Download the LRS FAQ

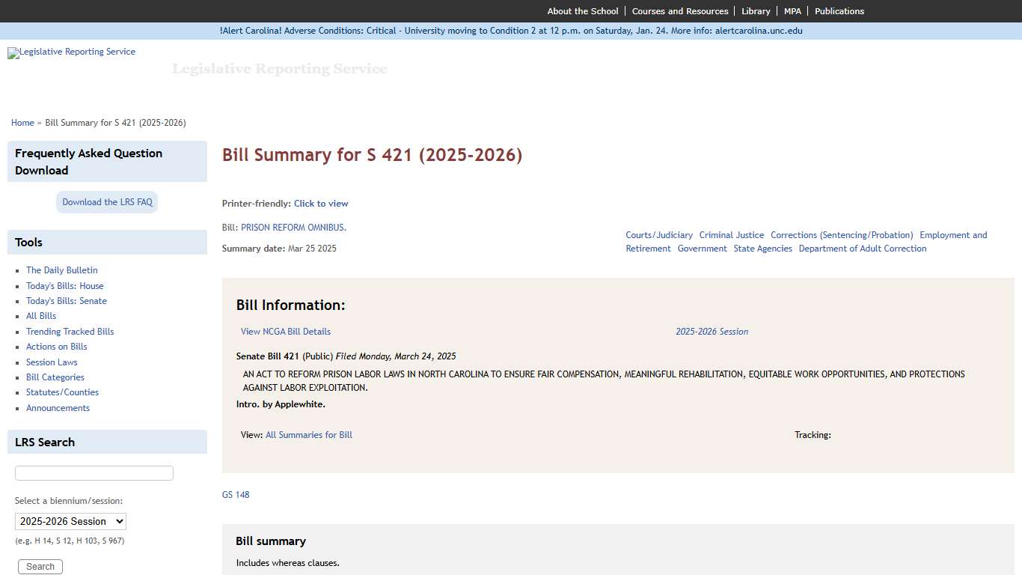(x=106, y=201)
